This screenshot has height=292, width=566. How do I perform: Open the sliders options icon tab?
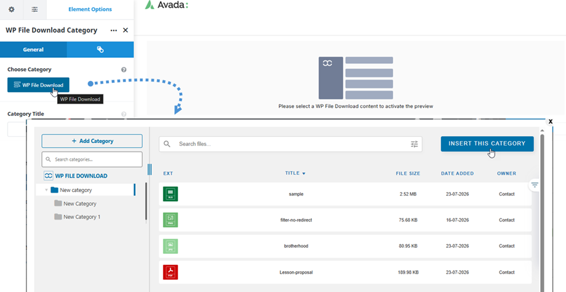[34, 9]
